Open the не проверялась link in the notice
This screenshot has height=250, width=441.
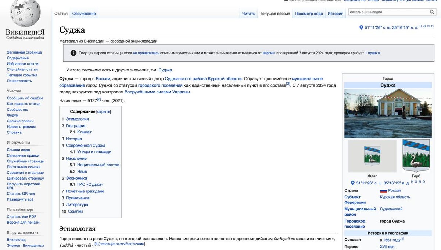(x=146, y=53)
